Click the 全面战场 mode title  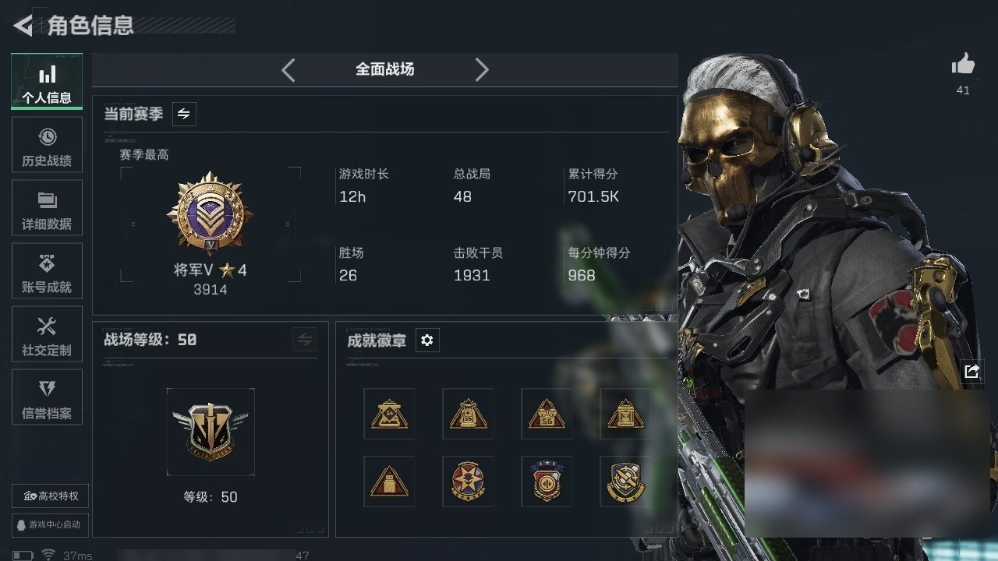385,69
